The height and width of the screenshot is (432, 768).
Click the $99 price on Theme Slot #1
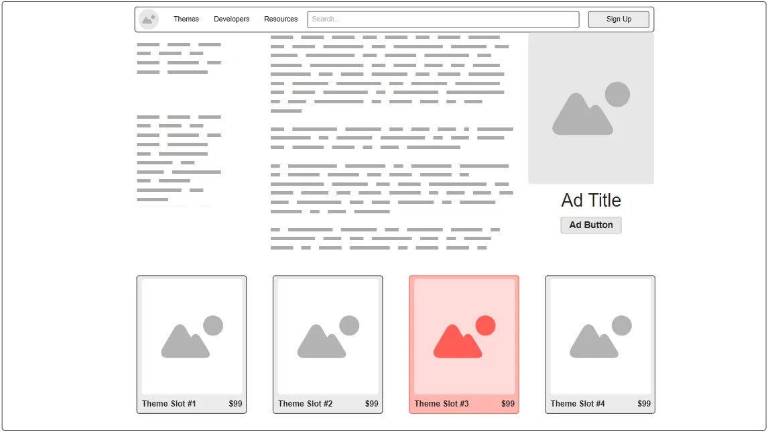tap(235, 404)
